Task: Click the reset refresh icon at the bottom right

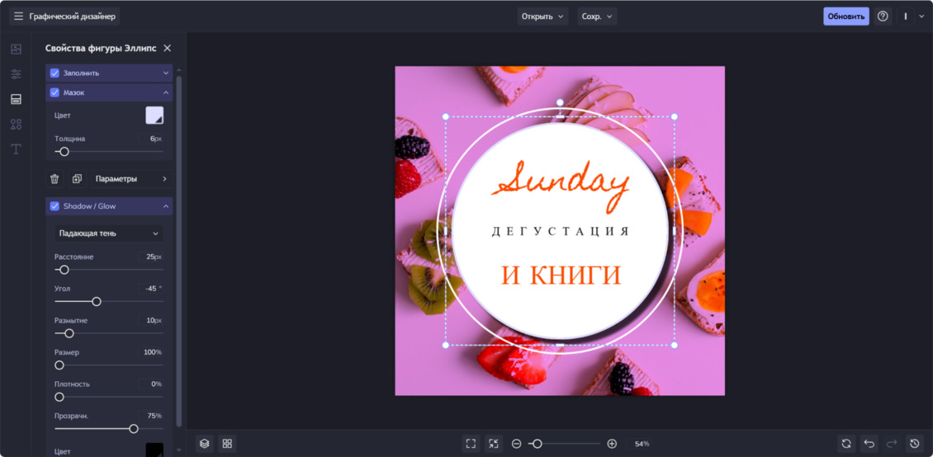Action: point(845,443)
